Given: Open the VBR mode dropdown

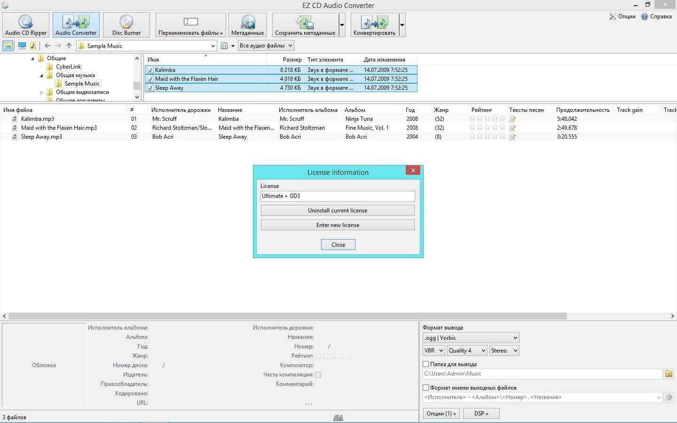Looking at the screenshot, I should click(x=433, y=351).
